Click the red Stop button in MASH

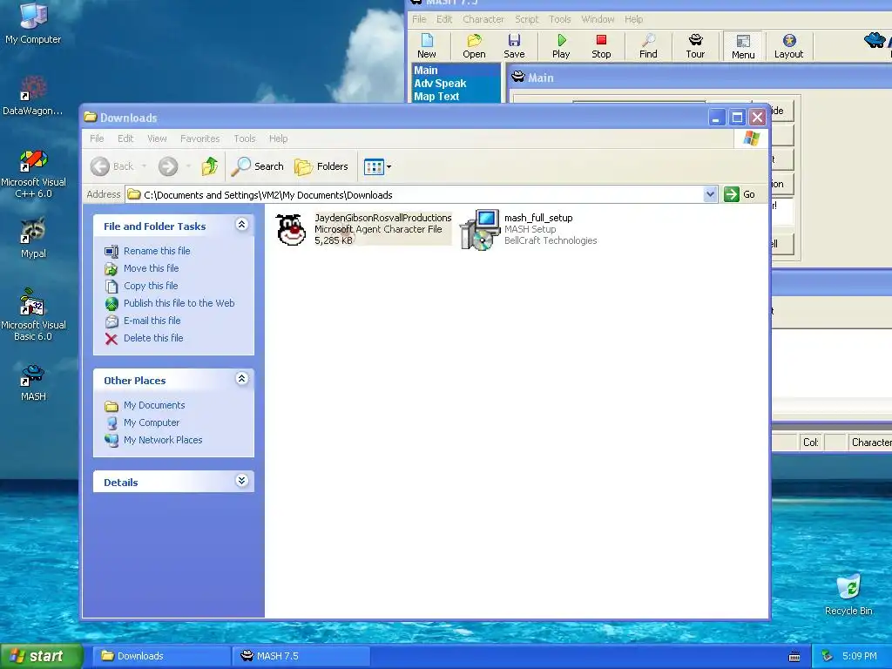(x=601, y=46)
